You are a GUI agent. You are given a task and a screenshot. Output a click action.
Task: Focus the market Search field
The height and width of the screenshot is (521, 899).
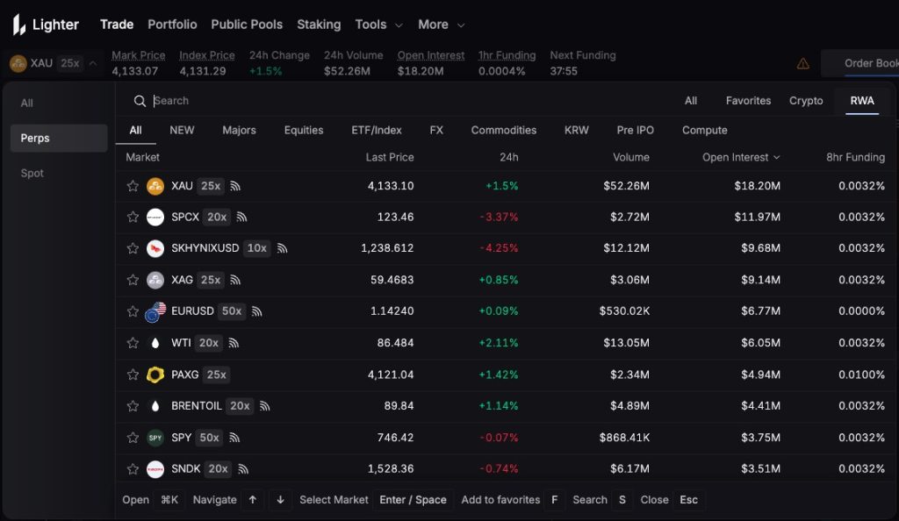tap(401, 101)
